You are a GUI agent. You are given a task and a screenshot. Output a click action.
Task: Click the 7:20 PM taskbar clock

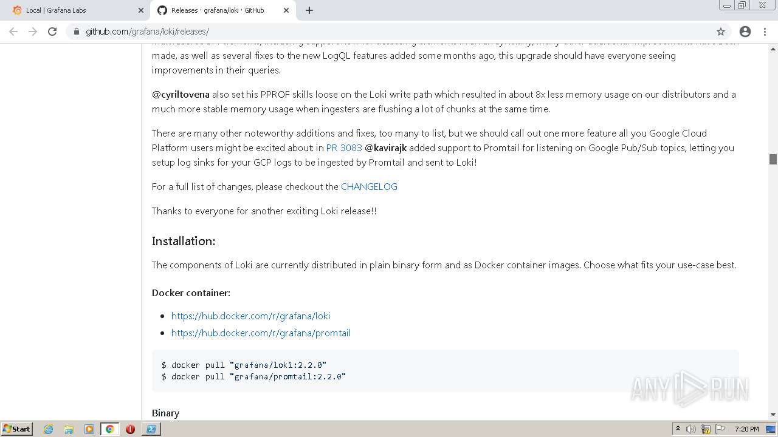[746, 429]
